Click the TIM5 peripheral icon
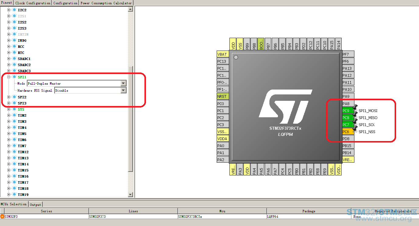The image size is (419, 226). (14, 134)
